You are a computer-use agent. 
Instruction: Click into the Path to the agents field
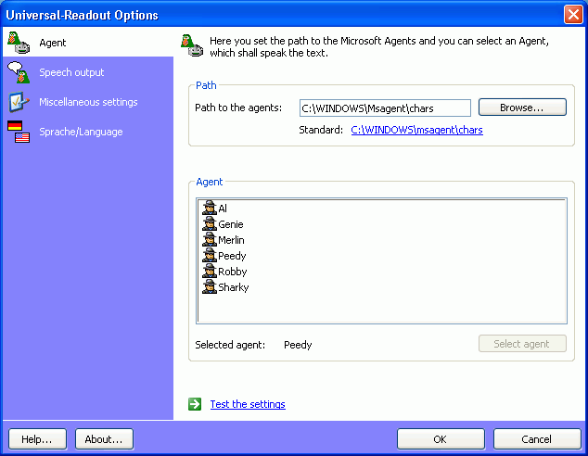click(385, 108)
